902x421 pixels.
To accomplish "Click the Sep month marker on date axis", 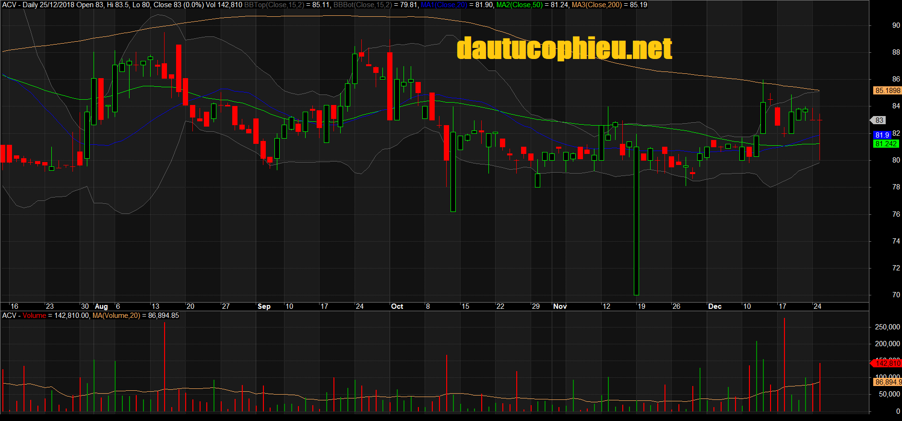I will pyautogui.click(x=264, y=306).
